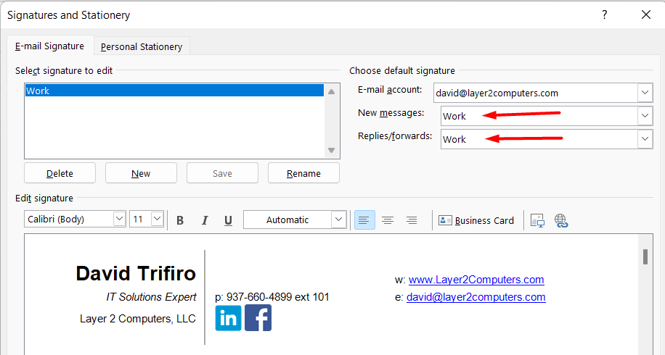Image resolution: width=665 pixels, height=355 pixels.
Task: Close the Signatures and Stationery dialog
Action: (x=646, y=14)
